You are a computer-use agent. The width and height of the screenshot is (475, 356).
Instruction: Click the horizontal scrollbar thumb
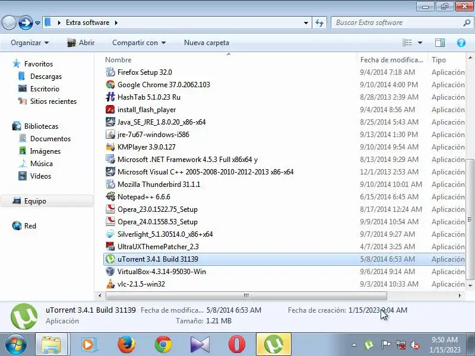pyautogui.click(x=246, y=295)
